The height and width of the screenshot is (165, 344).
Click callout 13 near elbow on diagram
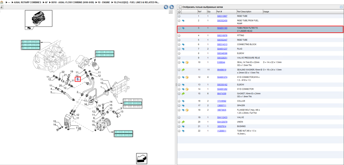pyautogui.click(x=121, y=111)
